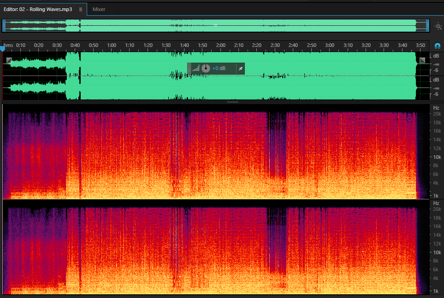Click the 1:30 mark on the time ruler
This screenshot has width=444, height=298.
[166, 45]
